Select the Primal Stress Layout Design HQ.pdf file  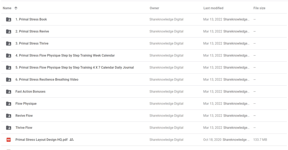point(42,140)
